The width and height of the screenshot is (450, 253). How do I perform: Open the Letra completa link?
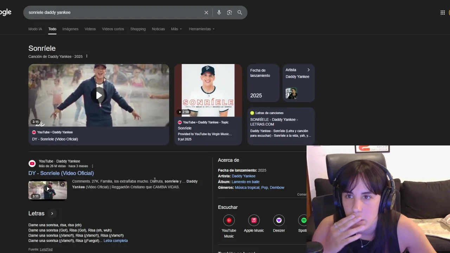pos(116,241)
